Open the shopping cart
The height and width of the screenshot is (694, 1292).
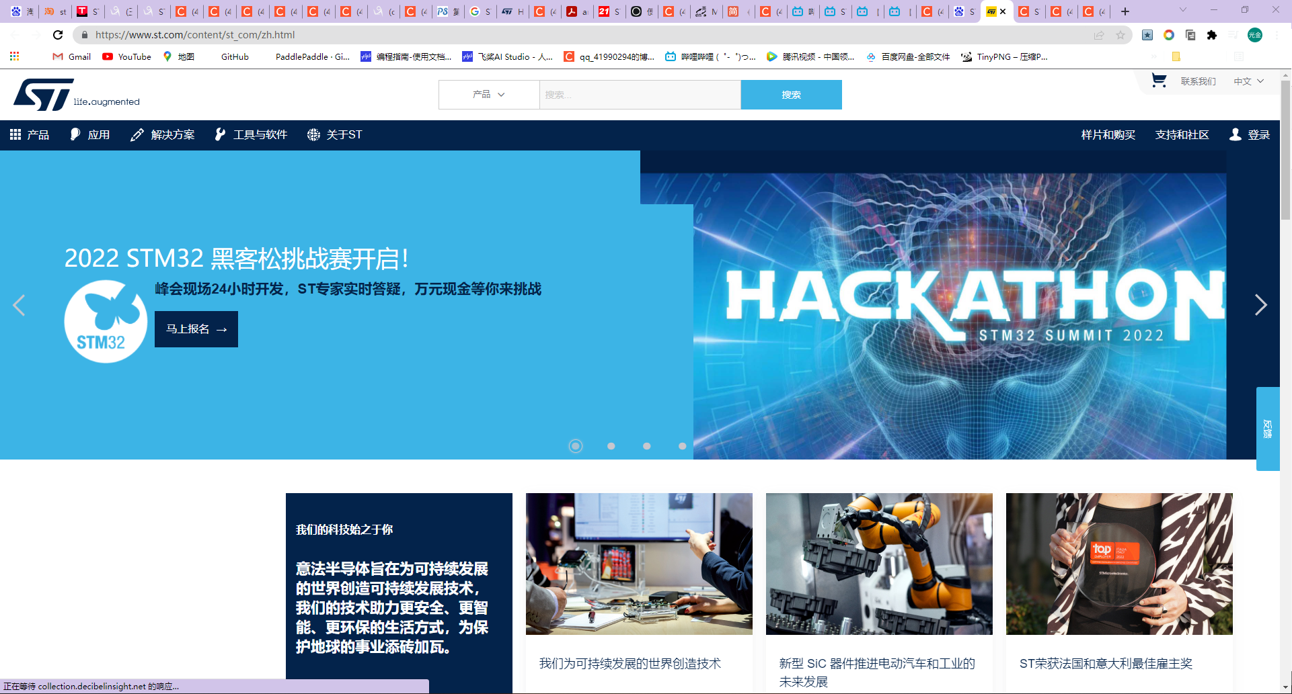click(x=1158, y=80)
